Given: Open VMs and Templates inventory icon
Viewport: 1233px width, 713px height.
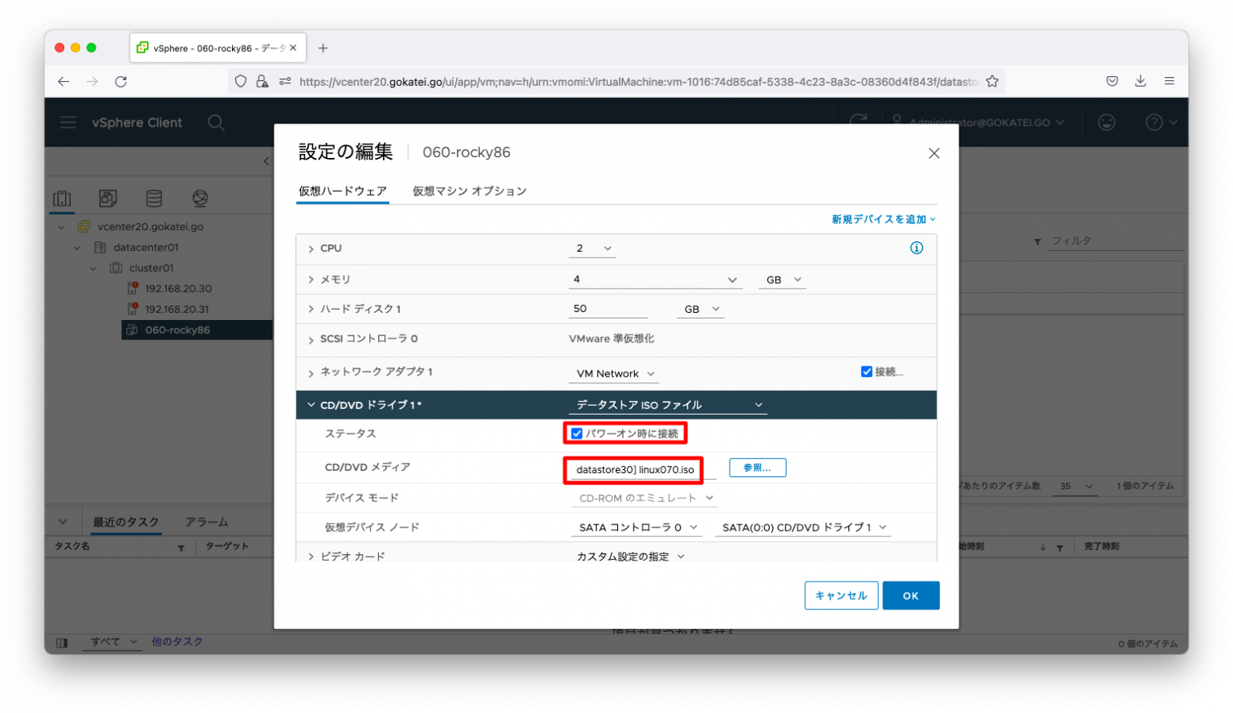Looking at the screenshot, I should pyautogui.click(x=108, y=198).
